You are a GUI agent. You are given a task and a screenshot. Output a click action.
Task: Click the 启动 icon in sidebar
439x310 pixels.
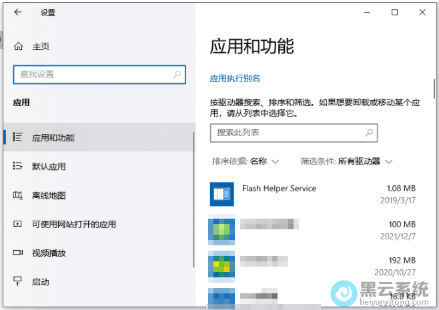pos(18,282)
